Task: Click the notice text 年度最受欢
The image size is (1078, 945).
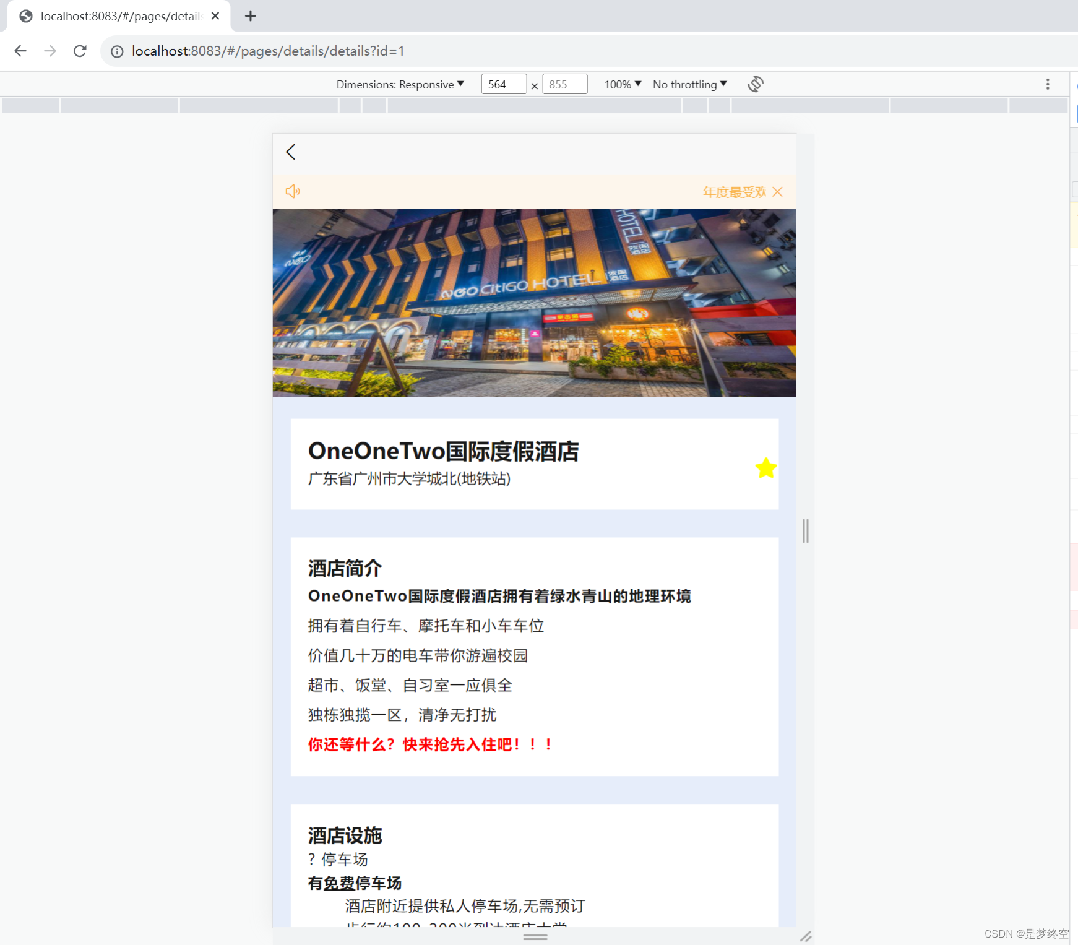Action: tap(735, 192)
